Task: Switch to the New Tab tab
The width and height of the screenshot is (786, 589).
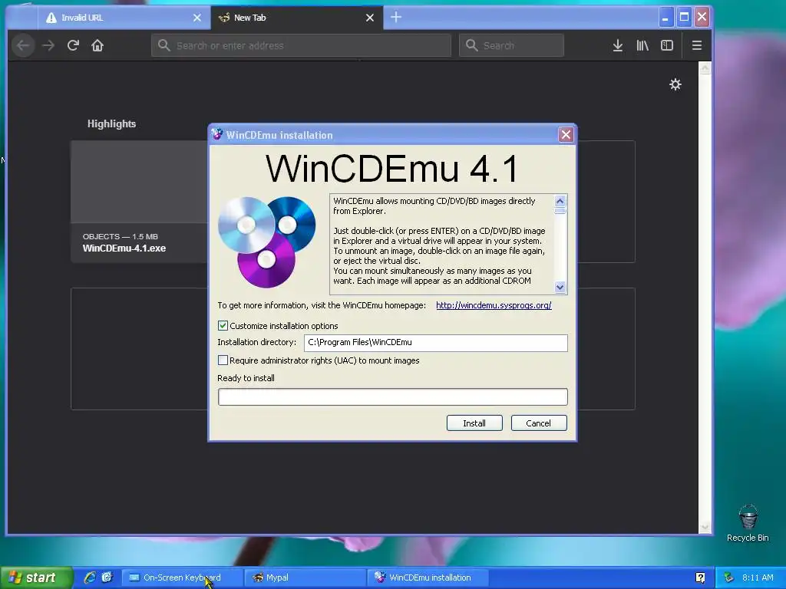Action: pyautogui.click(x=297, y=18)
